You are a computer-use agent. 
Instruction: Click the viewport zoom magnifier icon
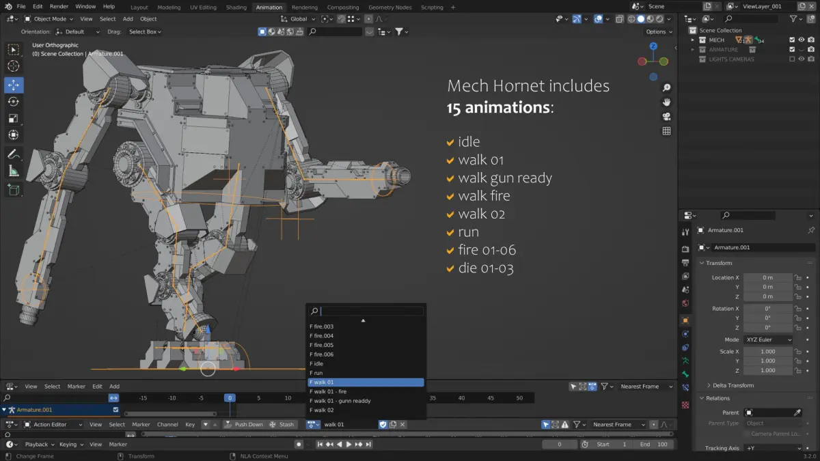pos(666,87)
